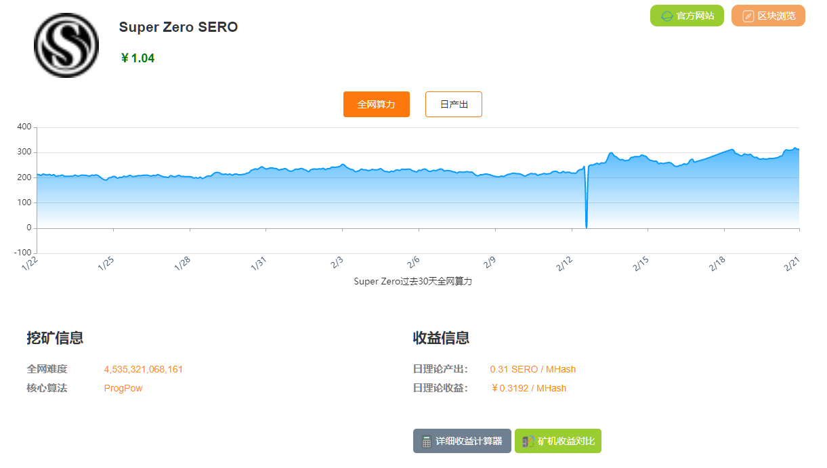The image size is (827, 468).
Task: Click the 收益信息 section heading
Action: 441,338
